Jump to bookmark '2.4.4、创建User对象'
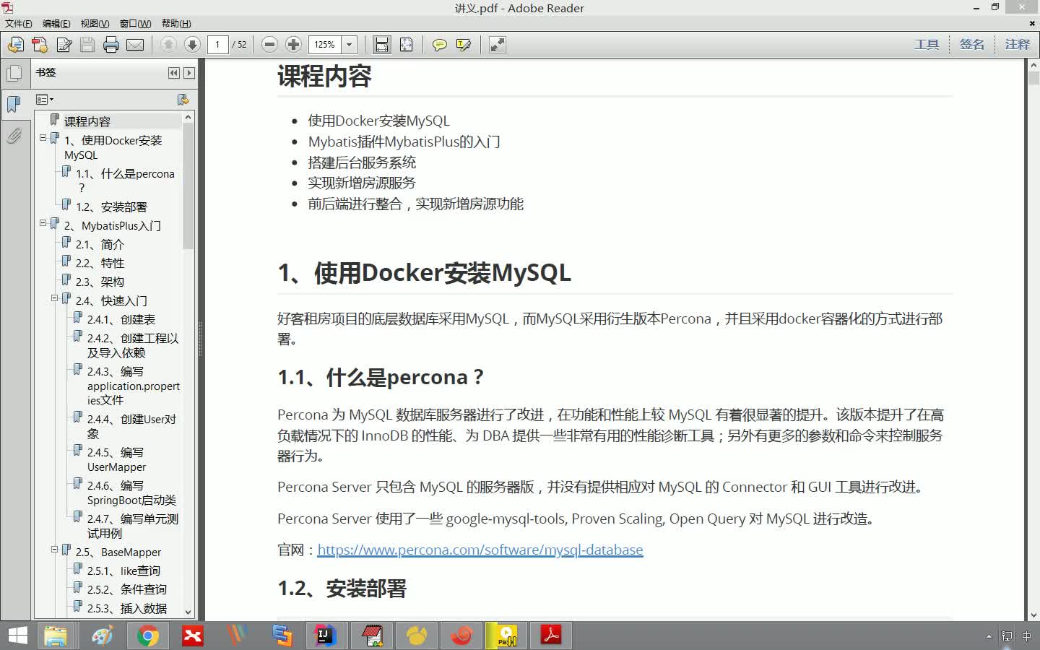1040x650 pixels. coord(131,426)
